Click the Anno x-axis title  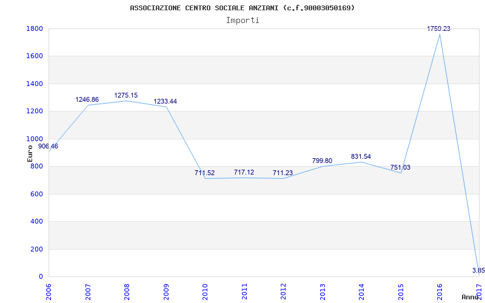(x=470, y=297)
